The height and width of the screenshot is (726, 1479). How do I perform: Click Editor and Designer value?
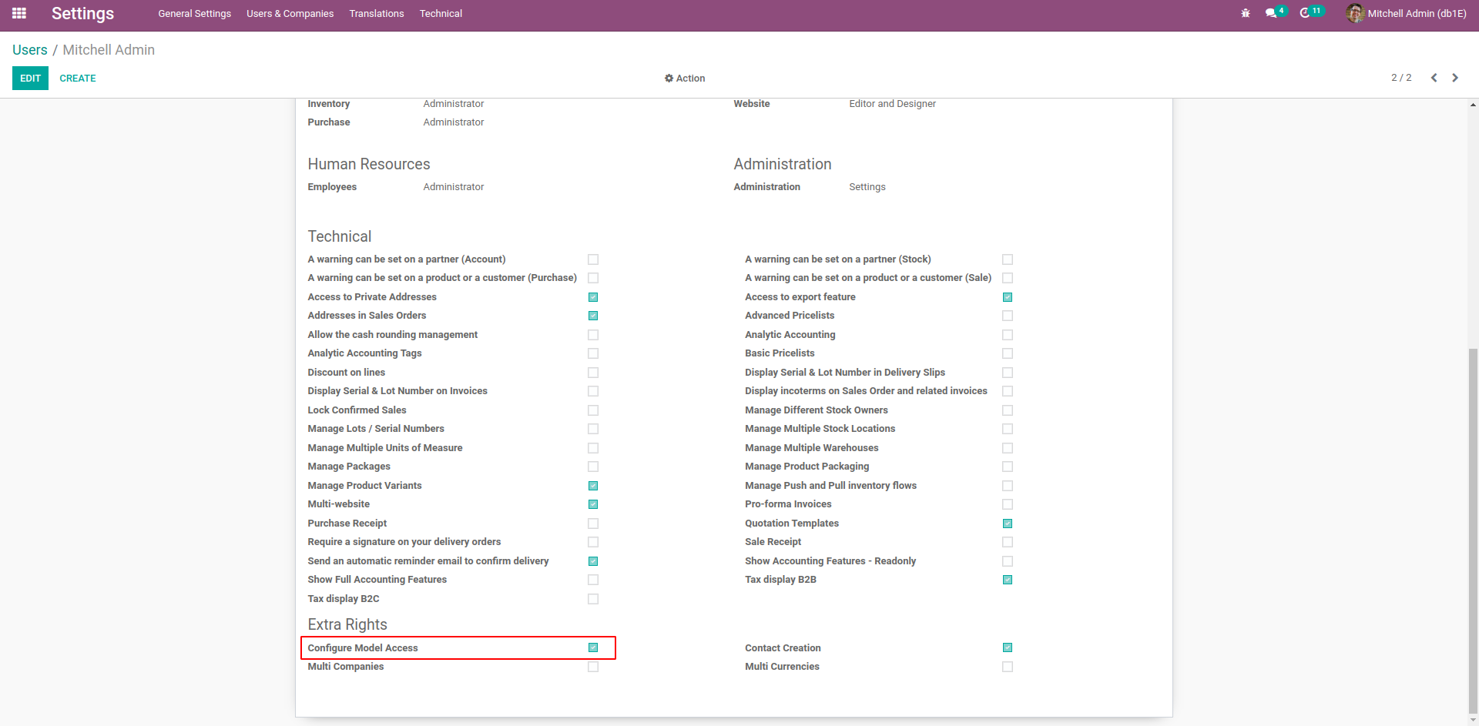point(893,104)
